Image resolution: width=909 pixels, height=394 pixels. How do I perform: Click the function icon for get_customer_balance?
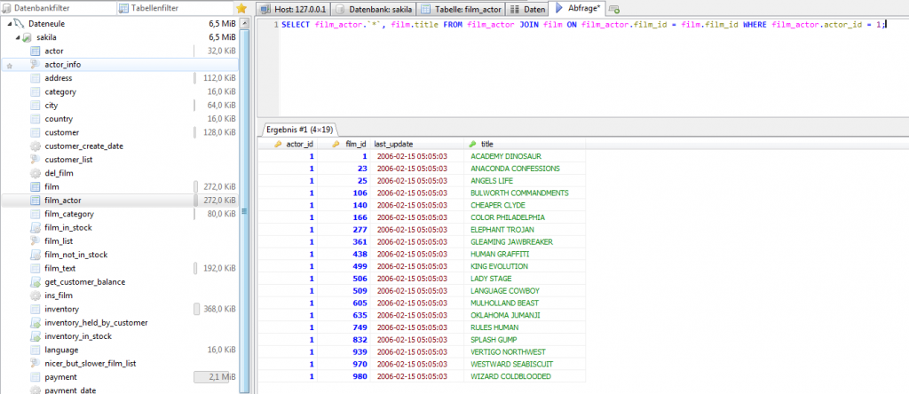35,282
